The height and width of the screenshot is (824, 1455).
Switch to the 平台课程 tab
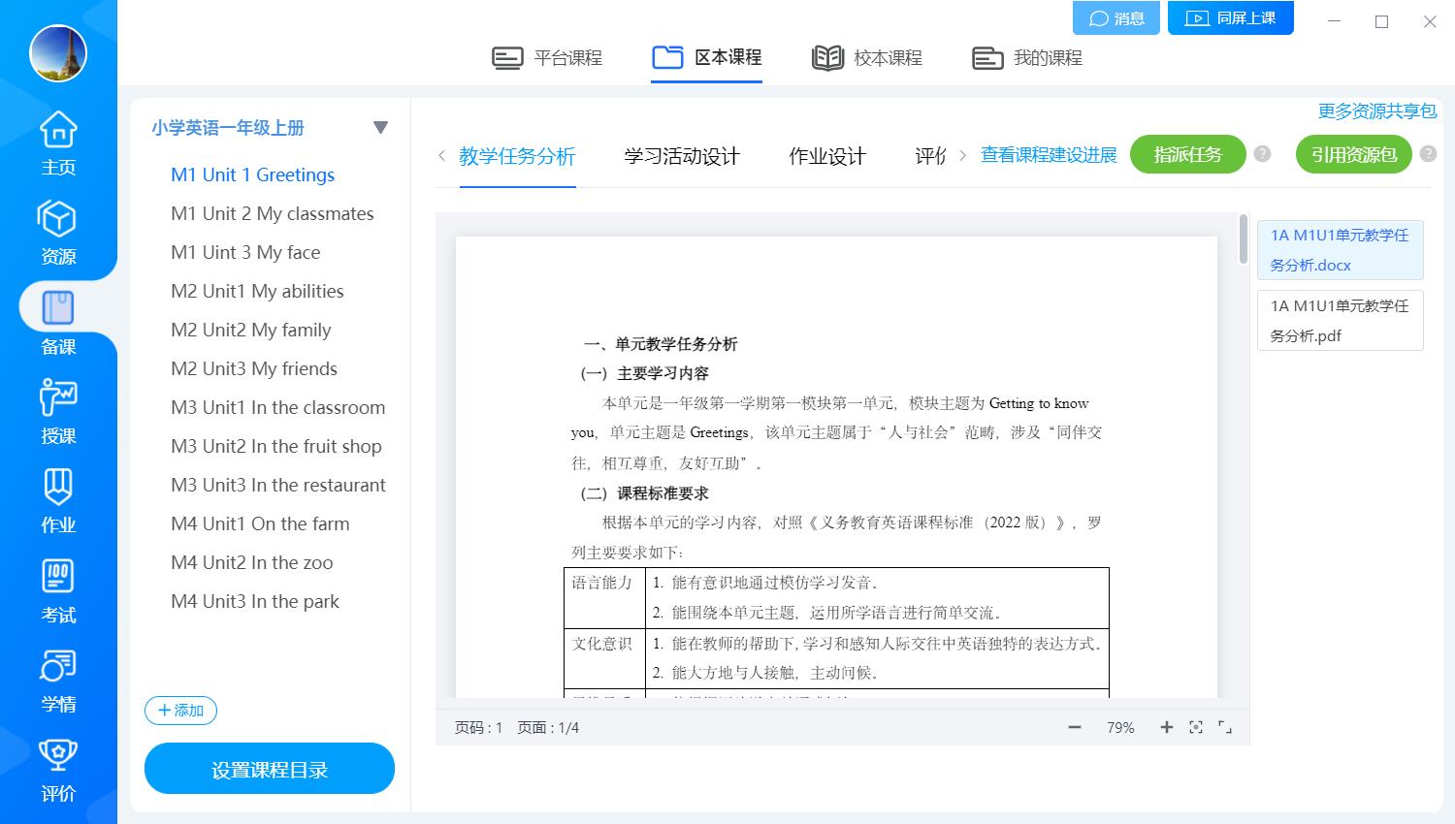click(548, 58)
